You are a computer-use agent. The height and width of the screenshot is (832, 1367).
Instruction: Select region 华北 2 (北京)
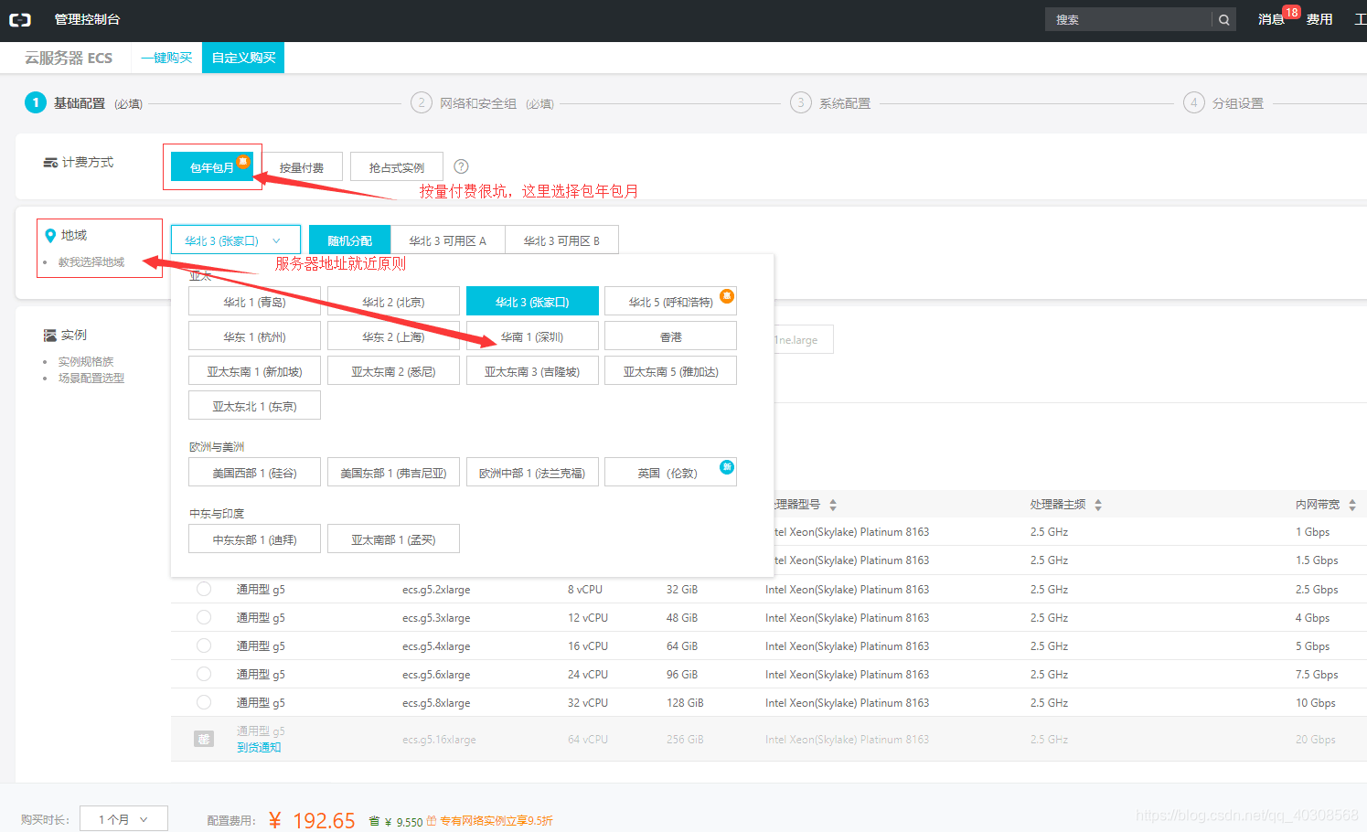(393, 301)
